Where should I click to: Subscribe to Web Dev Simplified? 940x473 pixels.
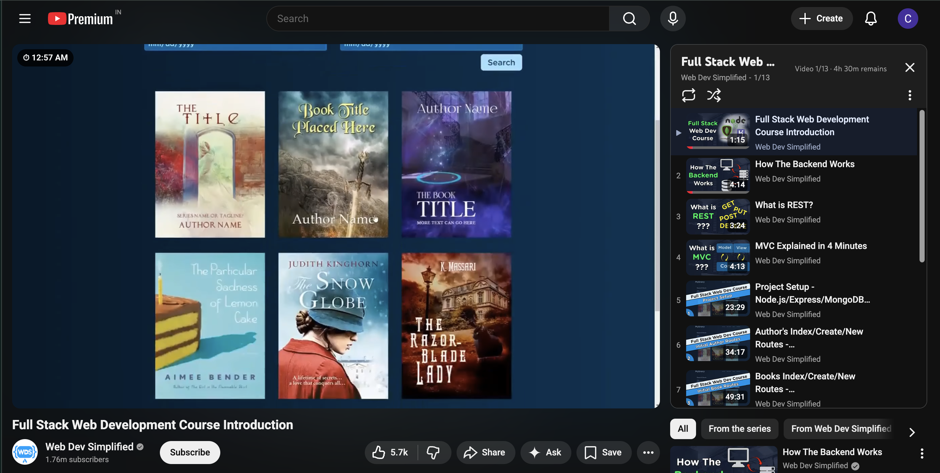190,452
